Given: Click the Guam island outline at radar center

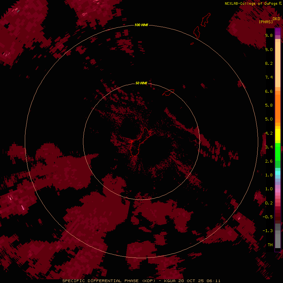Looking at the screenshot, I should (x=139, y=142).
